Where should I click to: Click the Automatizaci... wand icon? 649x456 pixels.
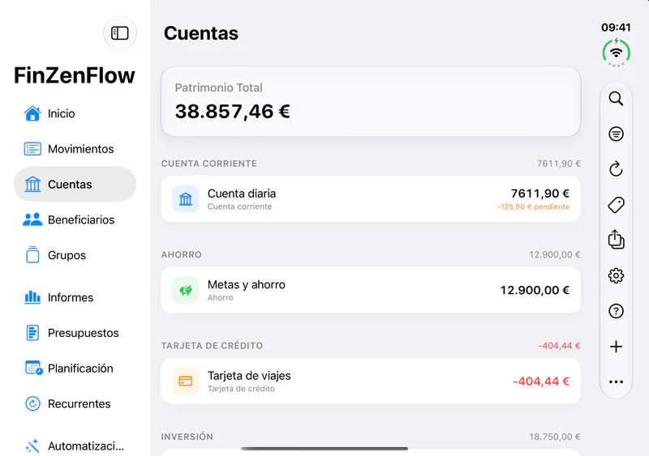[32, 445]
